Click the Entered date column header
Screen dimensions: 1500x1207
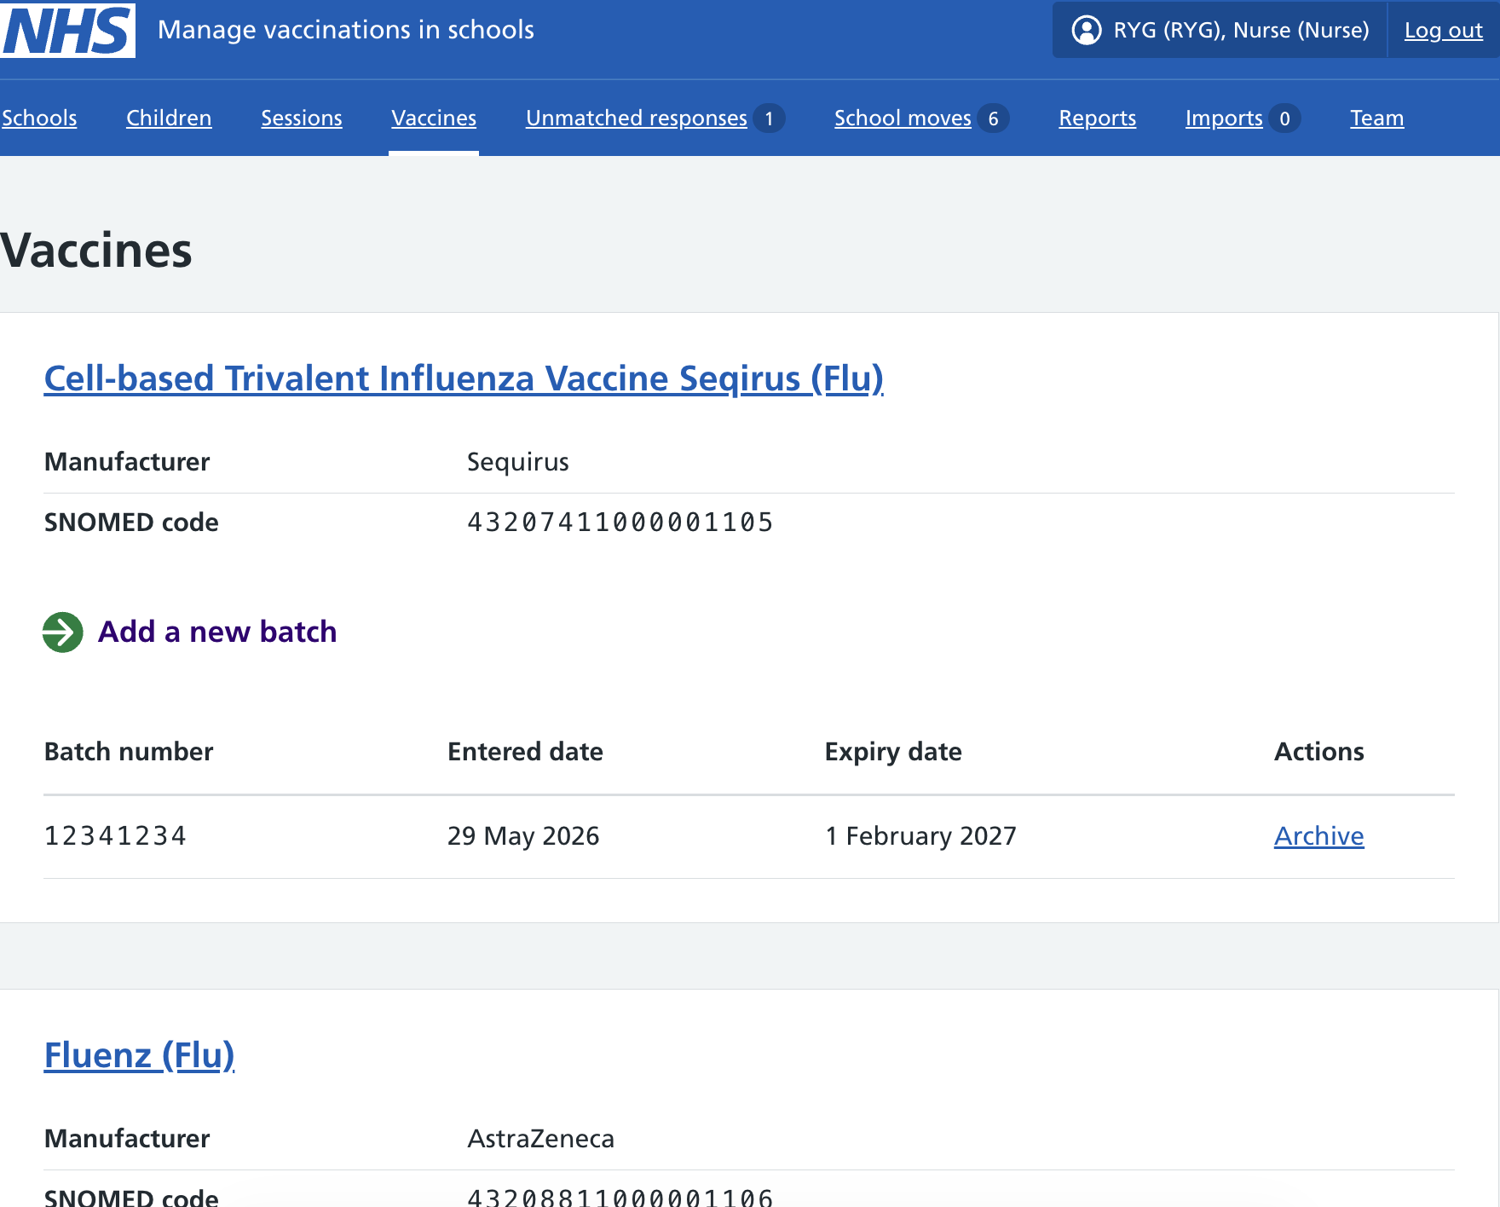pyautogui.click(x=525, y=751)
